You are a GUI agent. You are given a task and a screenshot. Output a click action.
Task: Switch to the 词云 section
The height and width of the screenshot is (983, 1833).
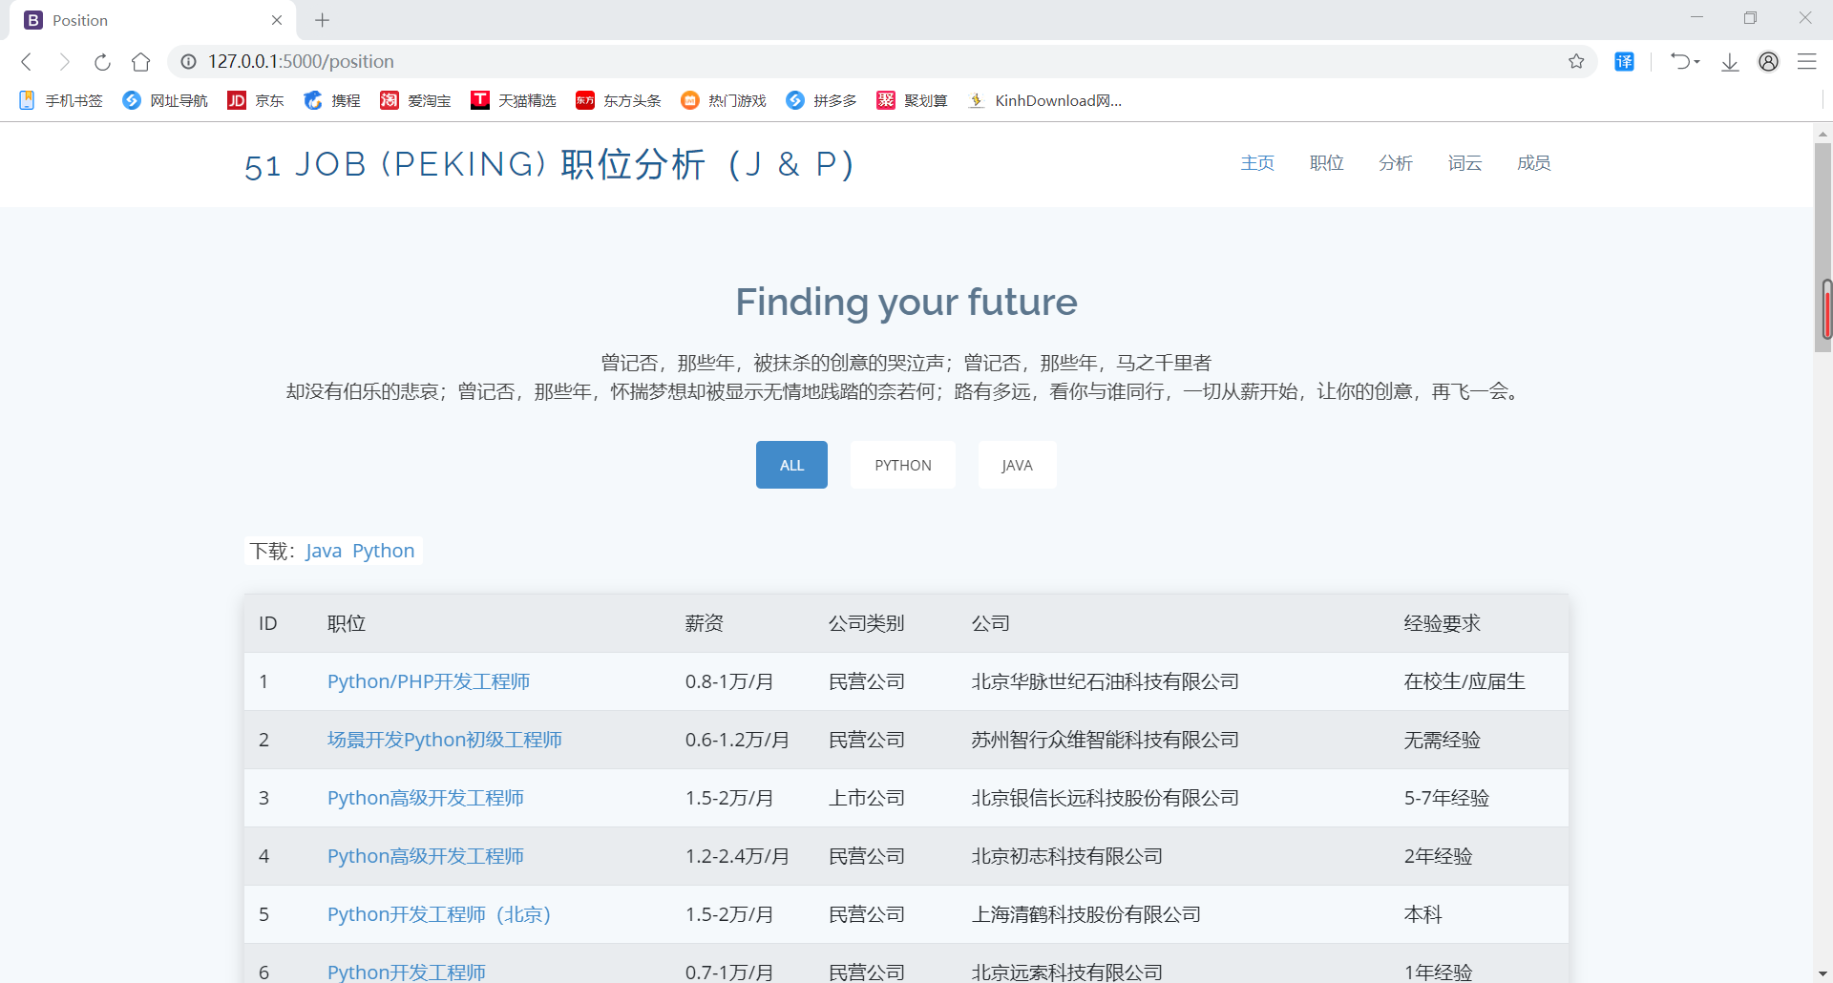click(1464, 163)
